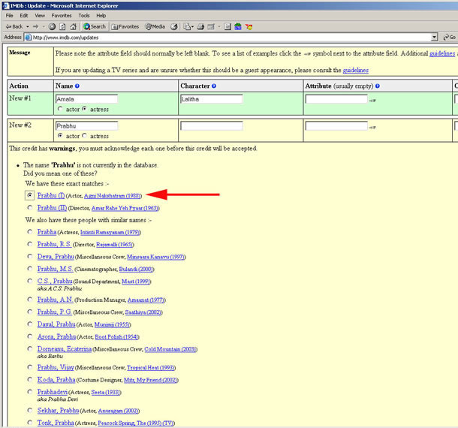
Task: Select actor radio for New #1
Action: [60, 109]
